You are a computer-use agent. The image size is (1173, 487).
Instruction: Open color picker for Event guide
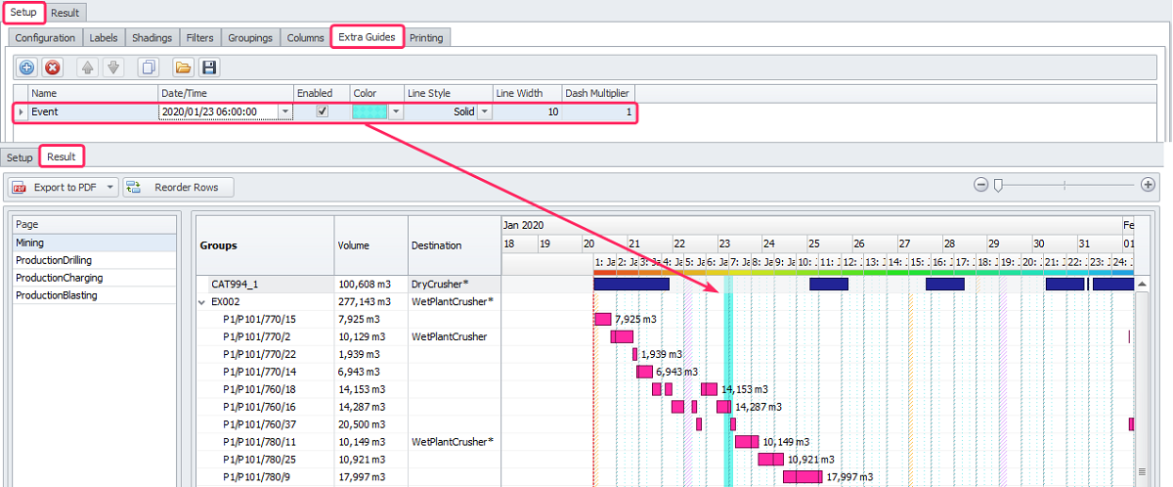(x=395, y=112)
